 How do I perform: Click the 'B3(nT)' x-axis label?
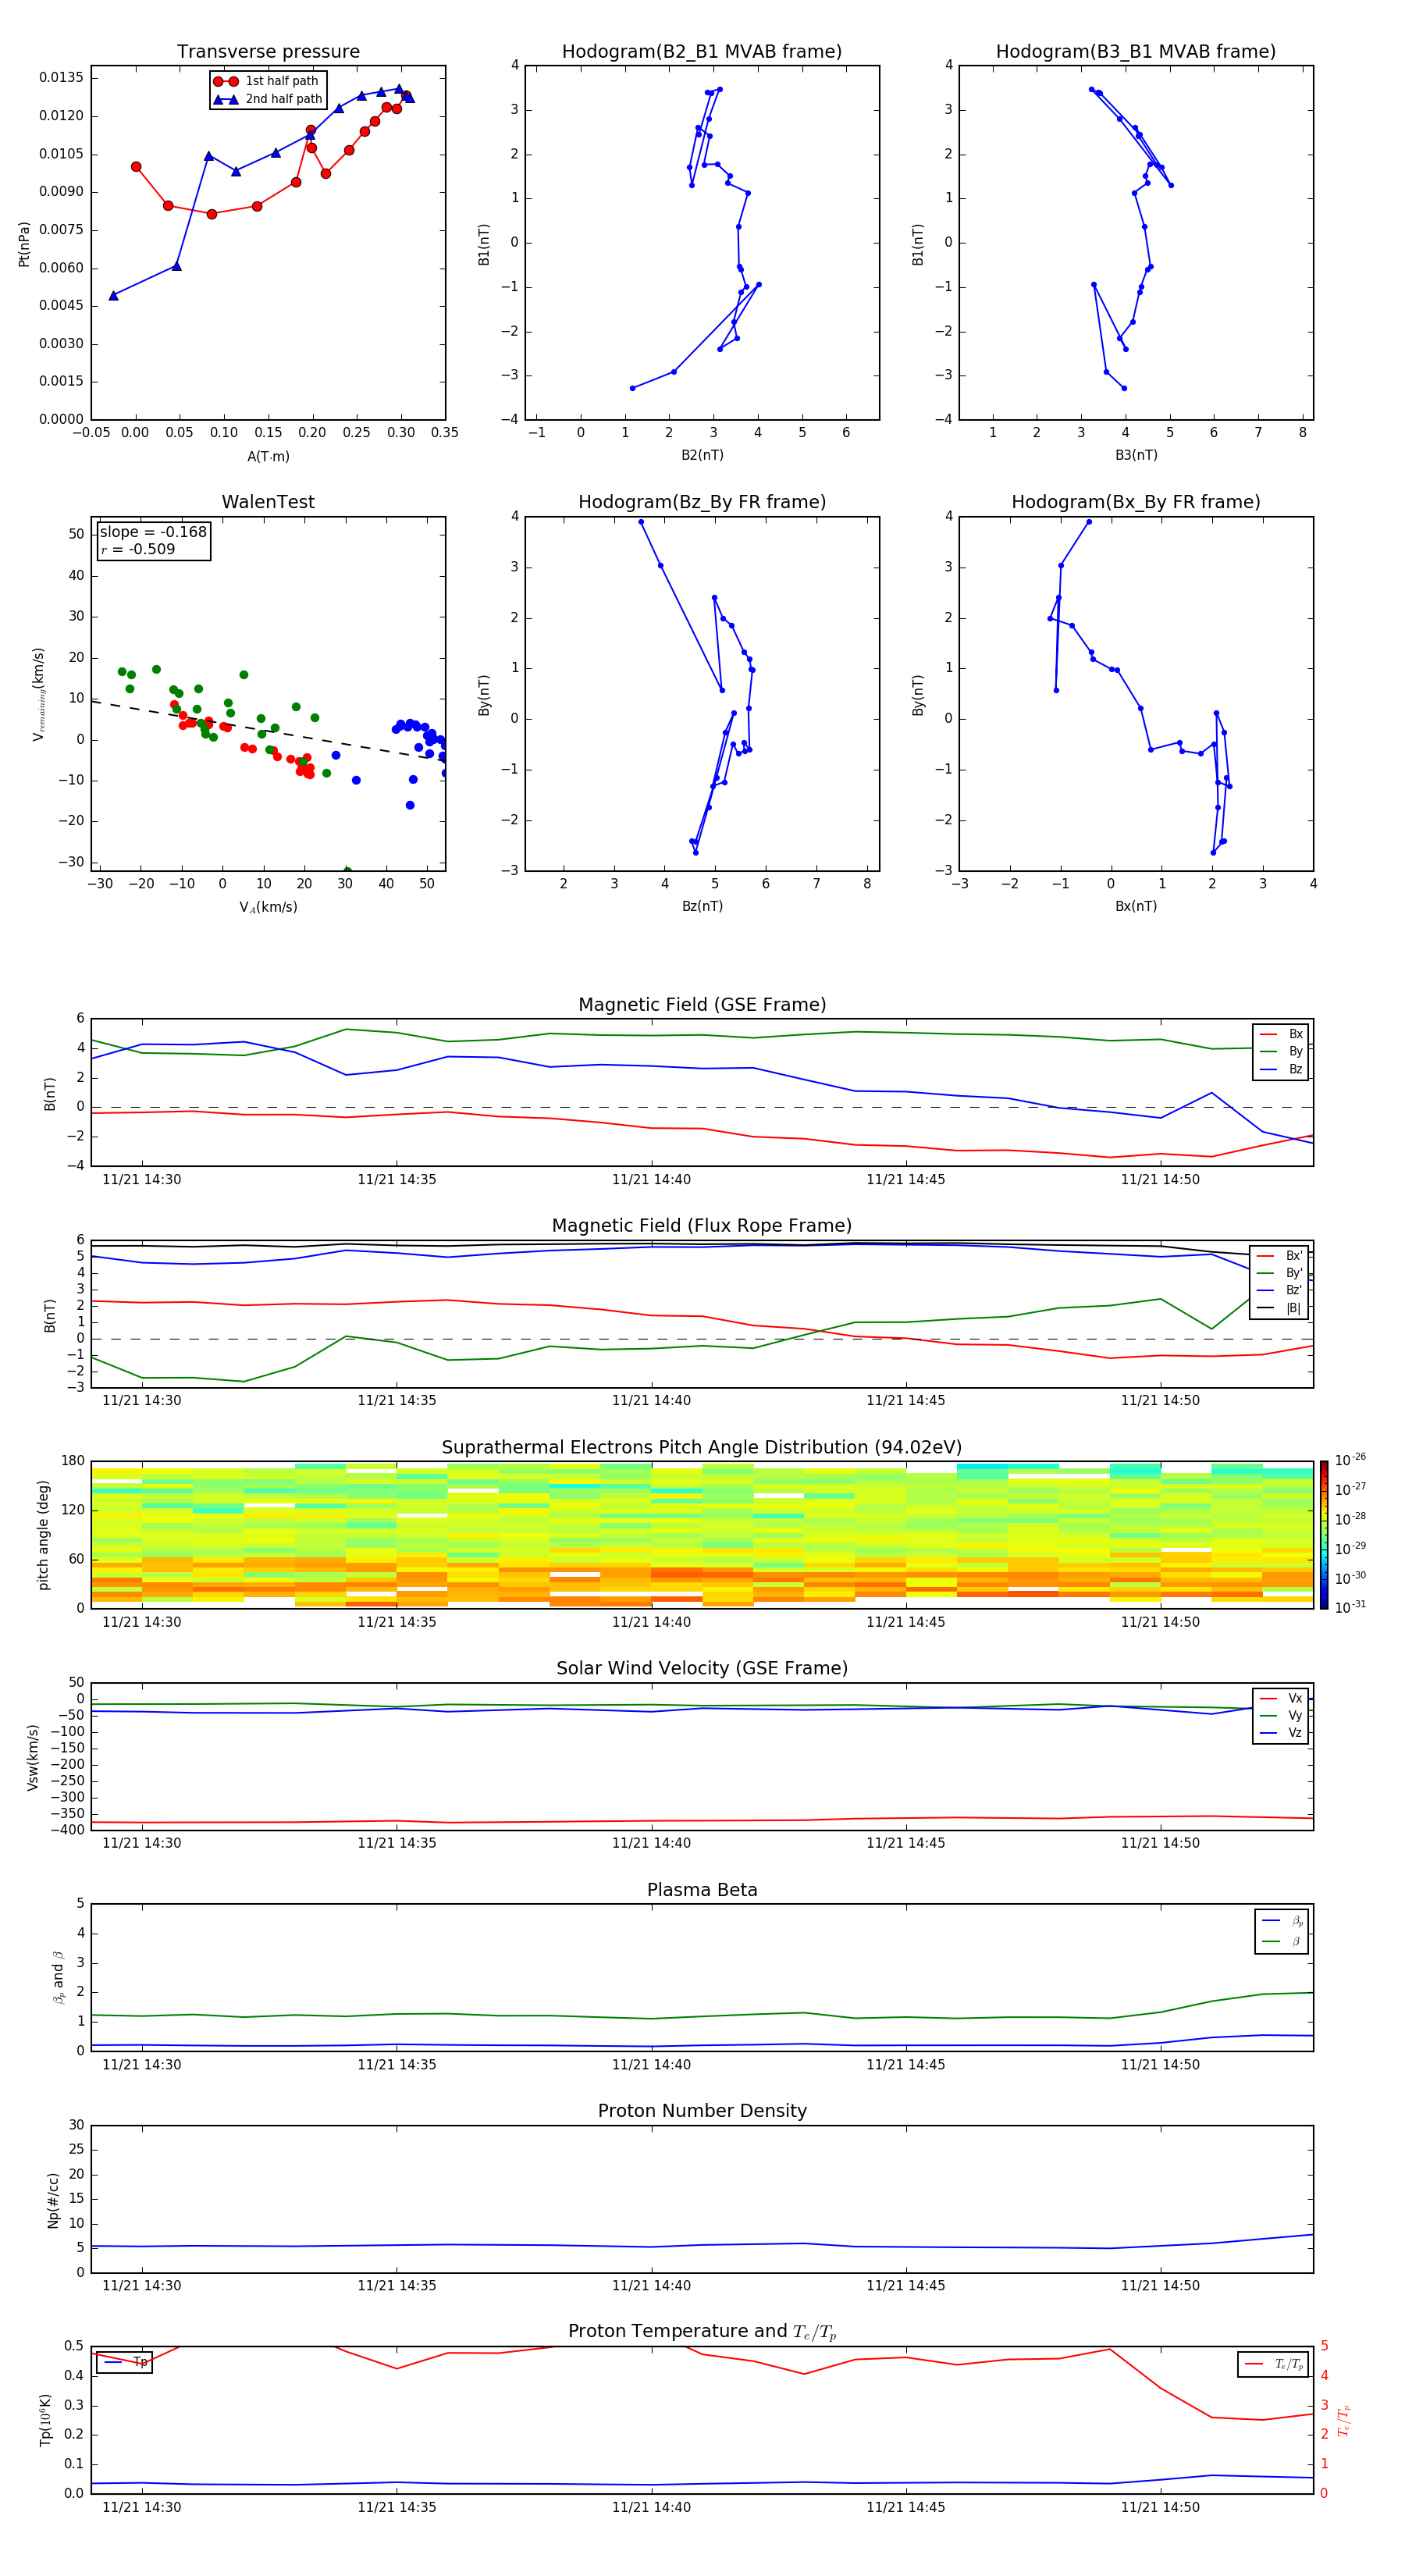tap(1136, 455)
